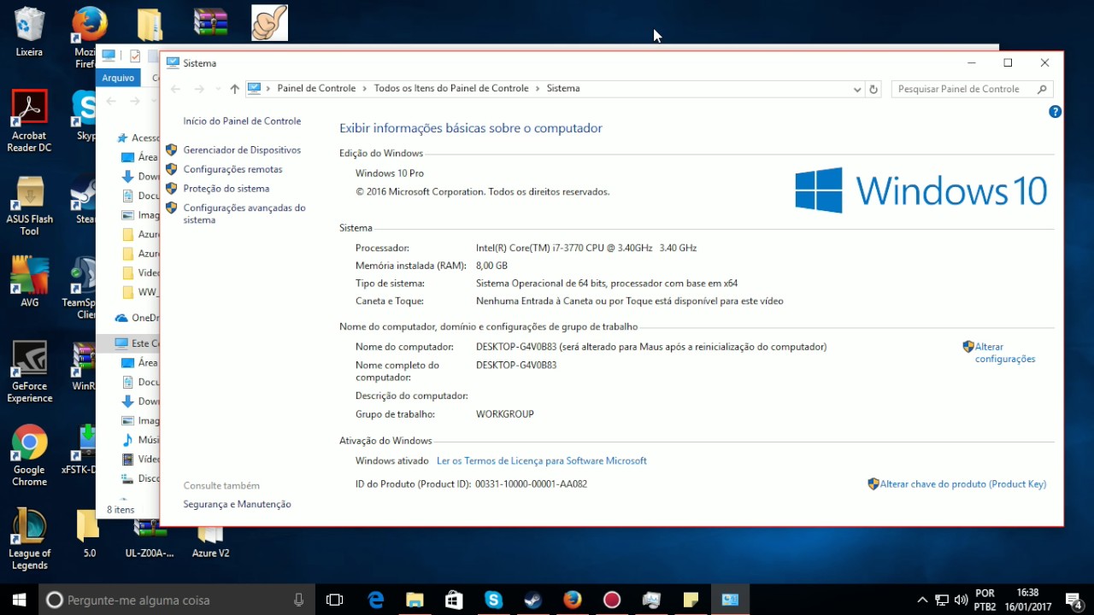Viewport: 1094px width, 615px height.
Task: Open Lixeira desktop icon
Action: pyautogui.click(x=29, y=32)
